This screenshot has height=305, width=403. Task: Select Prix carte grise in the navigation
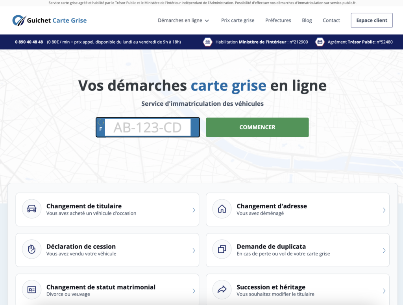[x=238, y=20]
